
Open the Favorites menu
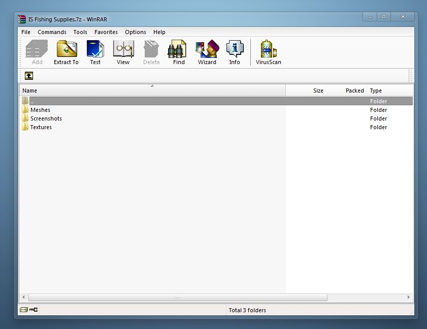[x=106, y=32]
